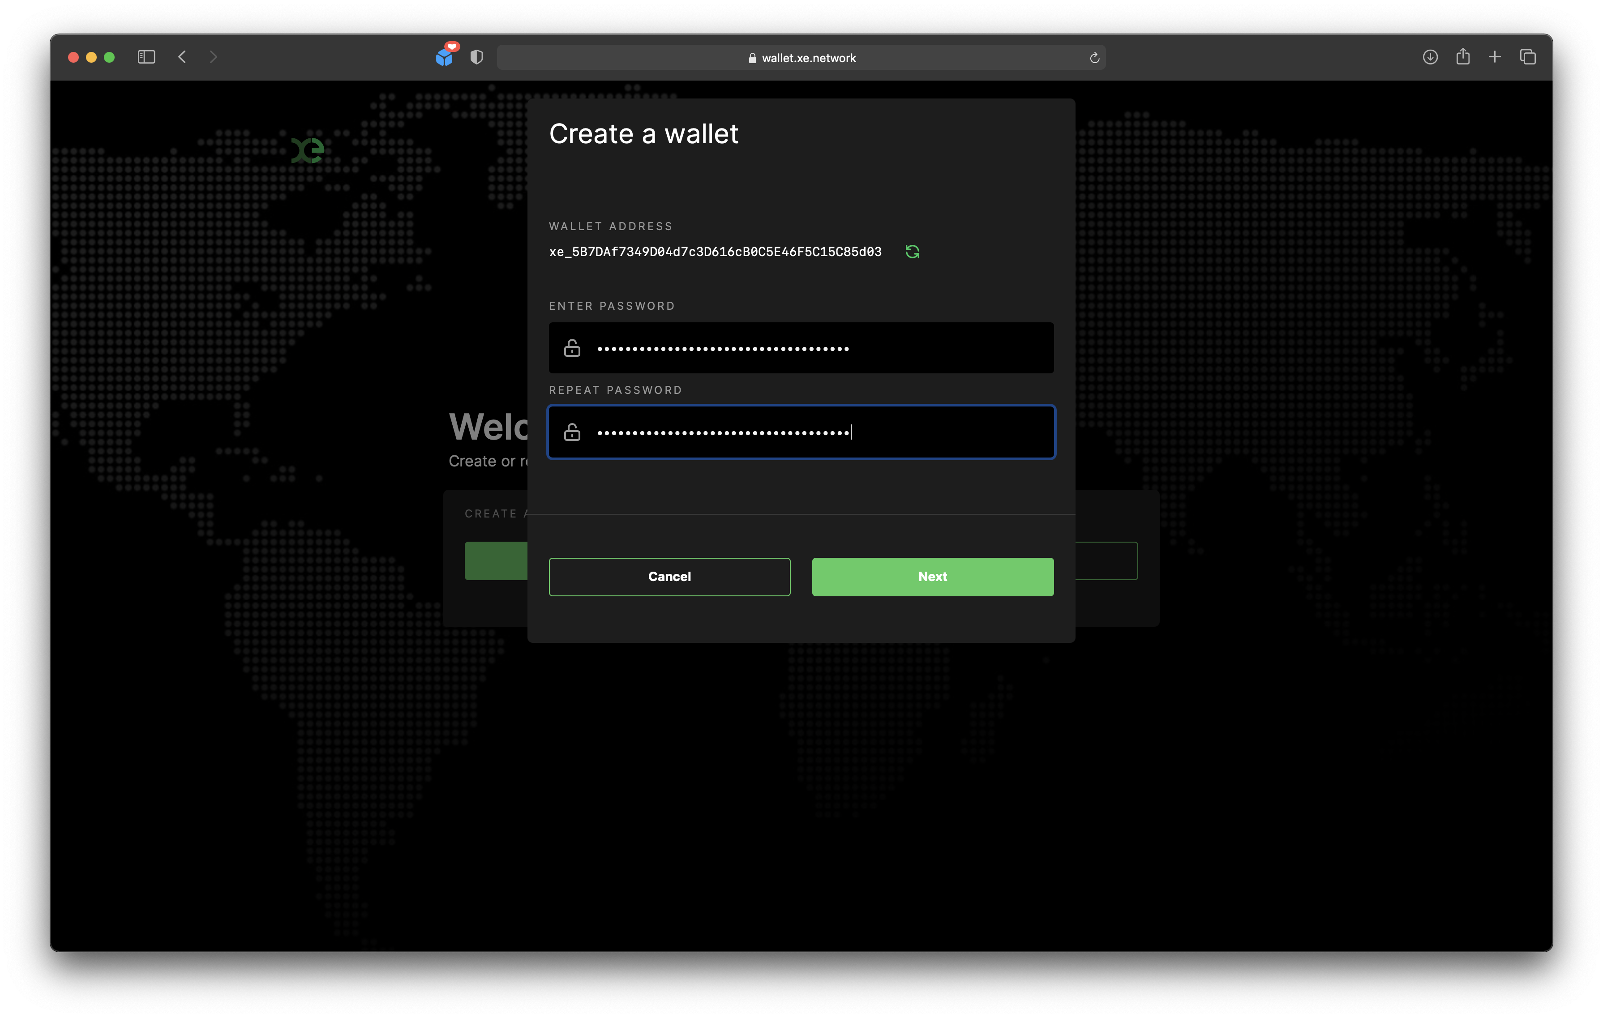Go back to previous page

point(182,57)
